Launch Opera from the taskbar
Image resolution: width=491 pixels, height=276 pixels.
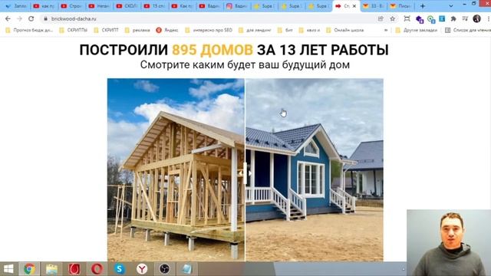pos(97,269)
